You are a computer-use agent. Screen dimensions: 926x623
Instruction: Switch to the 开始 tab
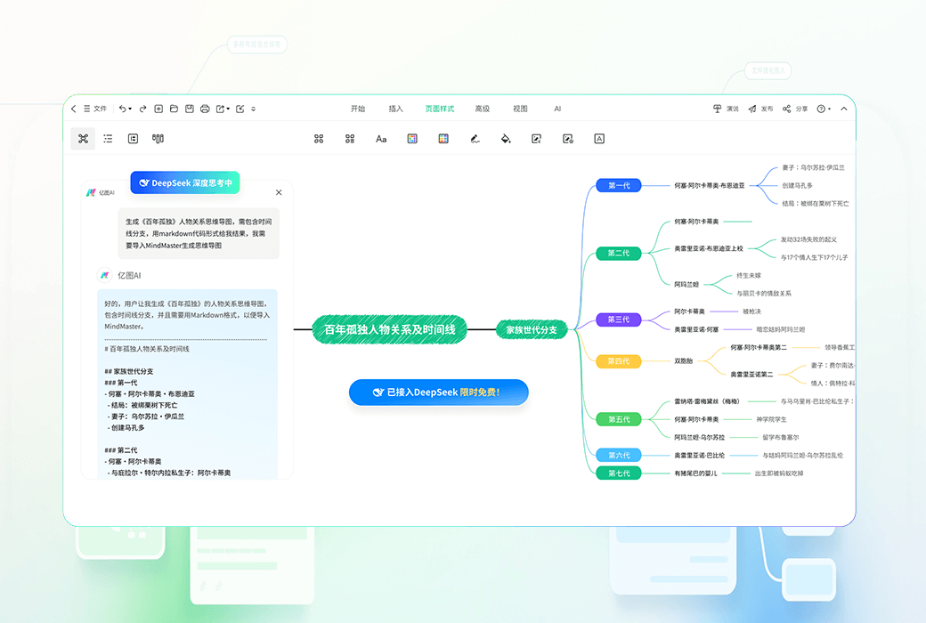point(358,109)
